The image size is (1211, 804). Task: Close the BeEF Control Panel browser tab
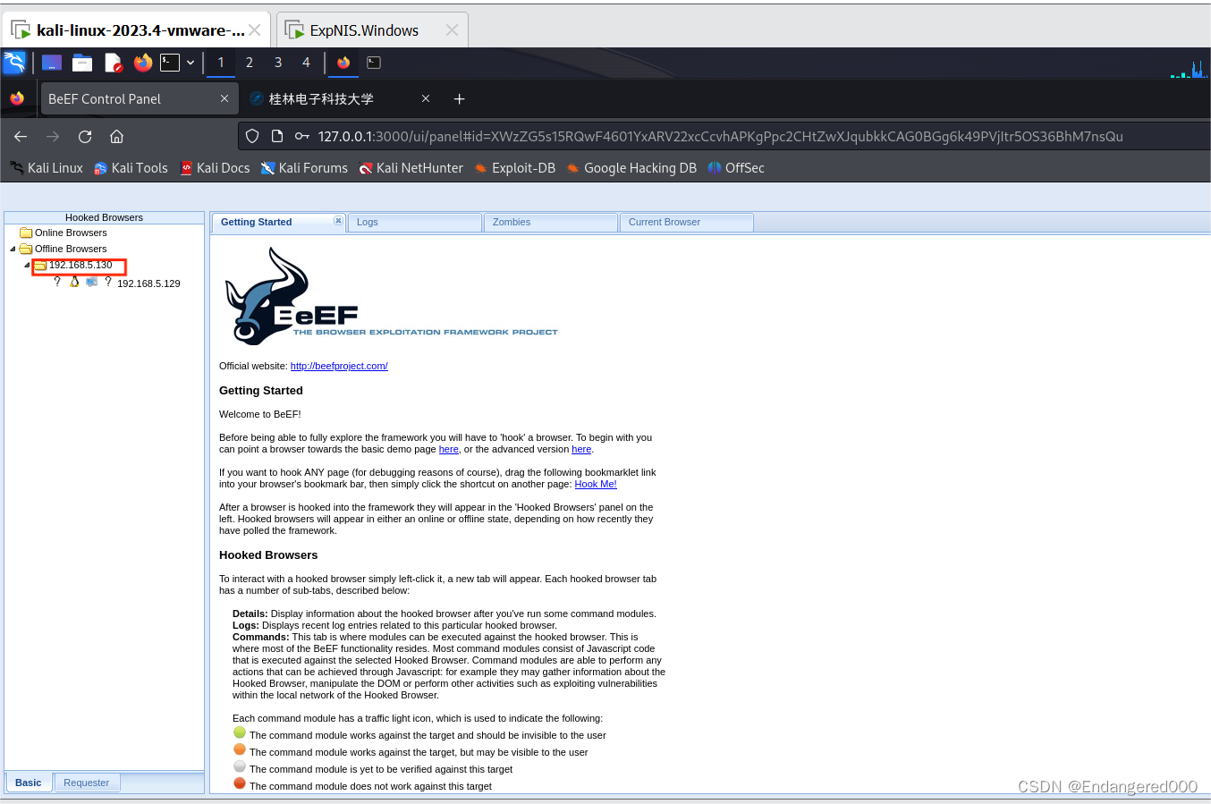(224, 98)
